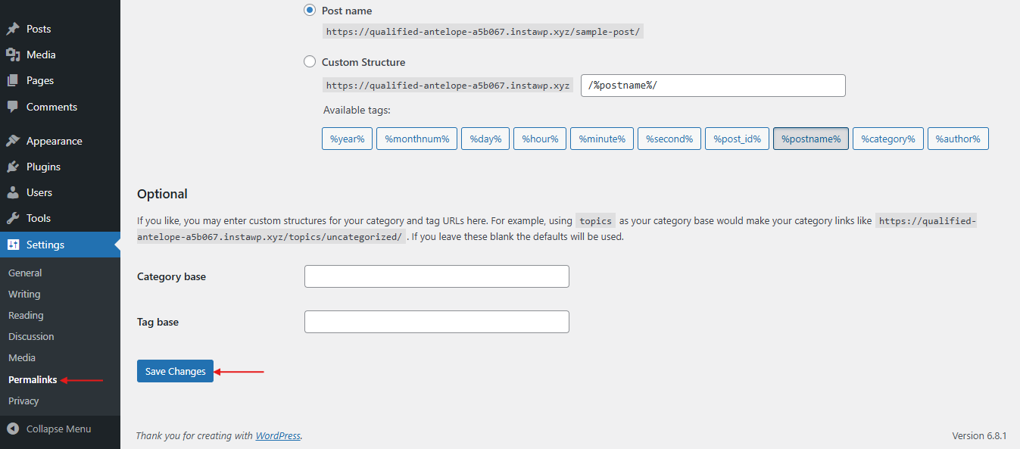The height and width of the screenshot is (449, 1020).
Task: Click the Category base input field
Action: point(437,276)
